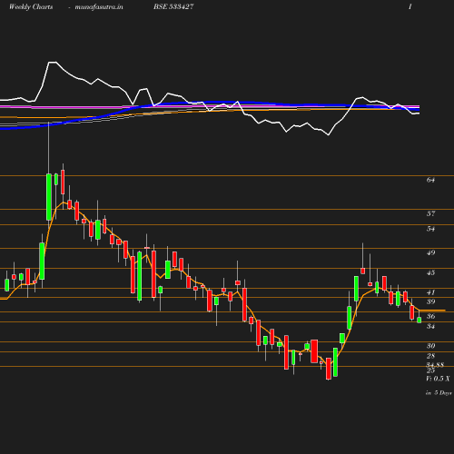
Task: Click the price level label 45
Action: click(x=430, y=272)
